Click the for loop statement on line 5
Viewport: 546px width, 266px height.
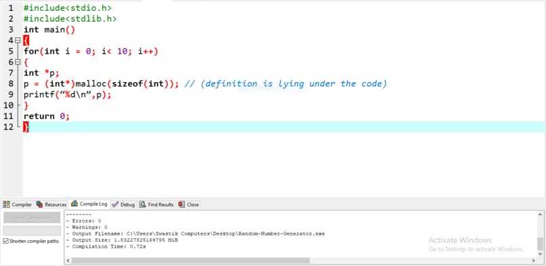click(x=91, y=52)
